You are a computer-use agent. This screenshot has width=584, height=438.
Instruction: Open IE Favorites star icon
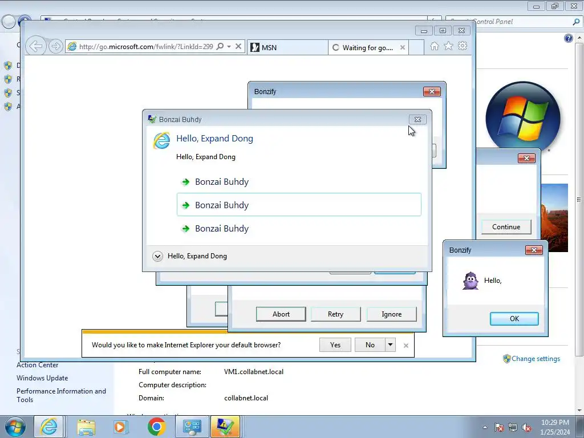click(448, 46)
